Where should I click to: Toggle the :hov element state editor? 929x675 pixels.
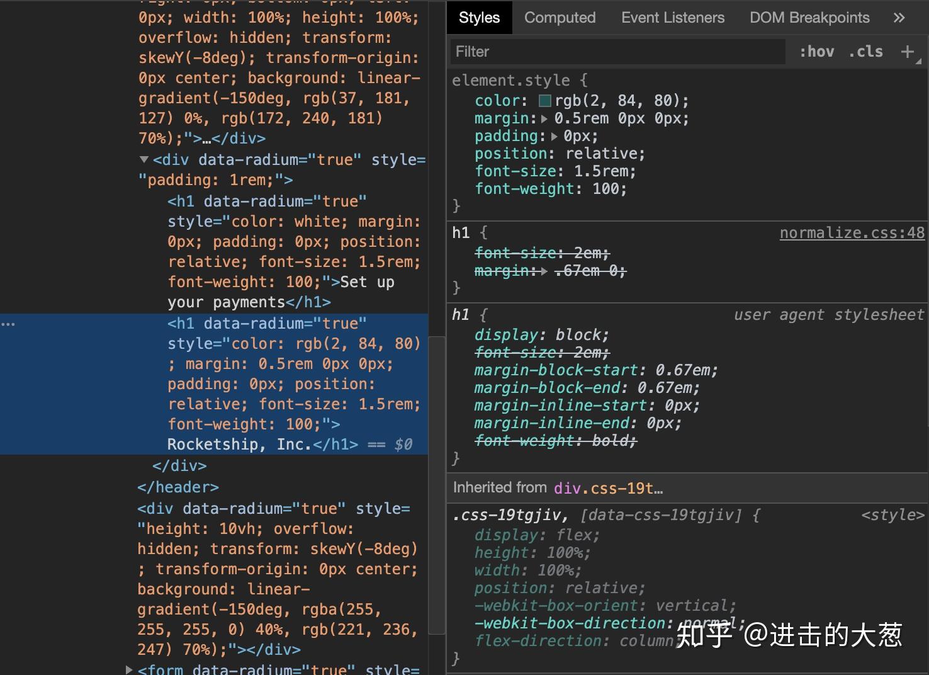pos(816,51)
